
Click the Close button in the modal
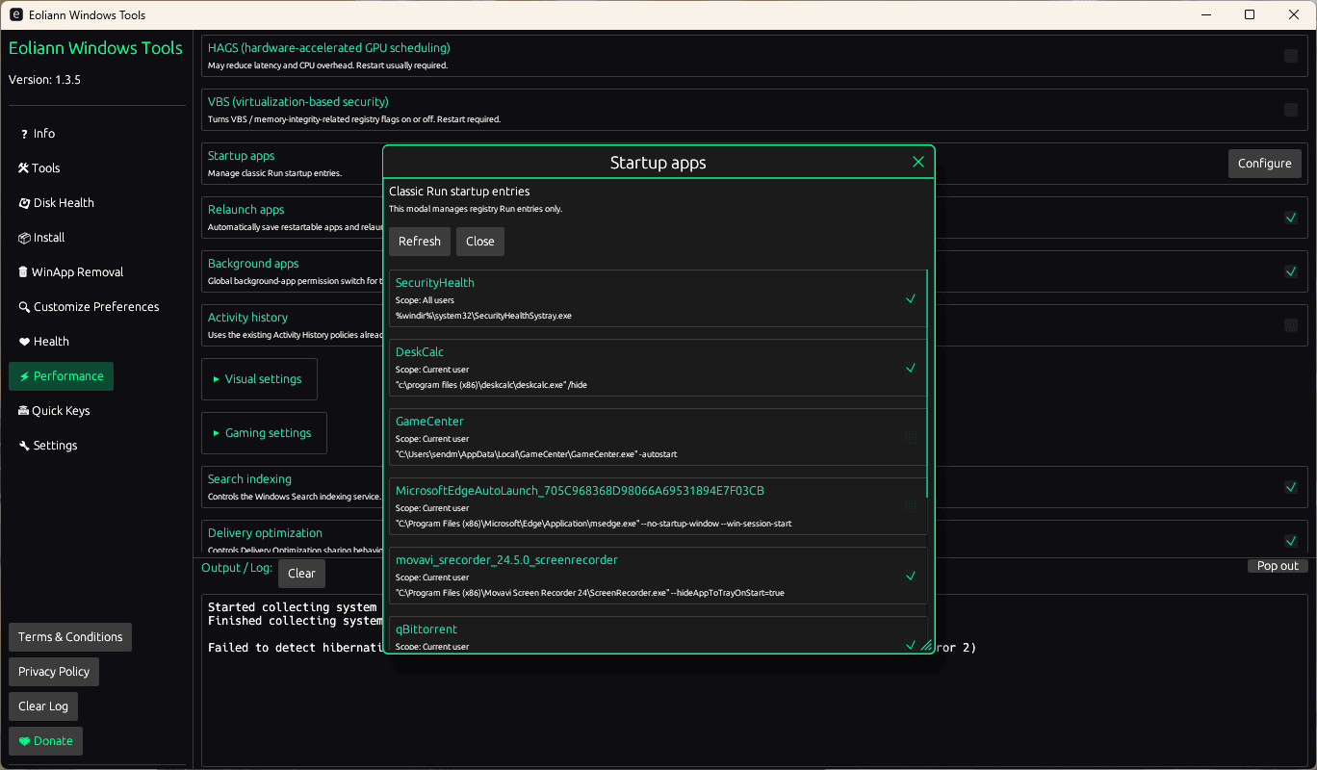click(480, 242)
